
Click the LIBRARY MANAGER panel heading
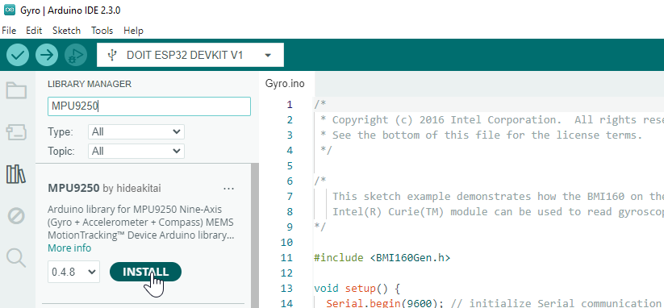click(x=90, y=84)
